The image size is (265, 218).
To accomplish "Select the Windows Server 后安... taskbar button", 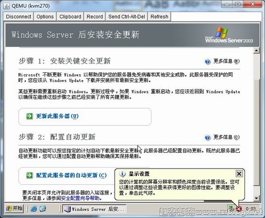I will pos(95,209).
